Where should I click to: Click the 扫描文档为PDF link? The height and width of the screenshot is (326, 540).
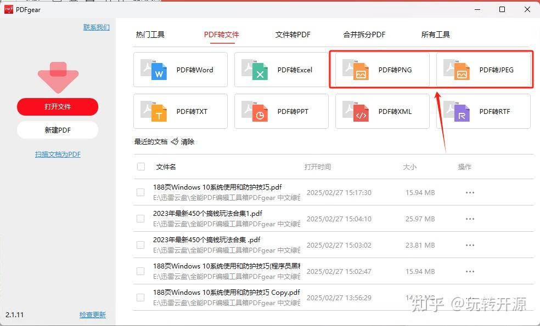click(x=58, y=155)
